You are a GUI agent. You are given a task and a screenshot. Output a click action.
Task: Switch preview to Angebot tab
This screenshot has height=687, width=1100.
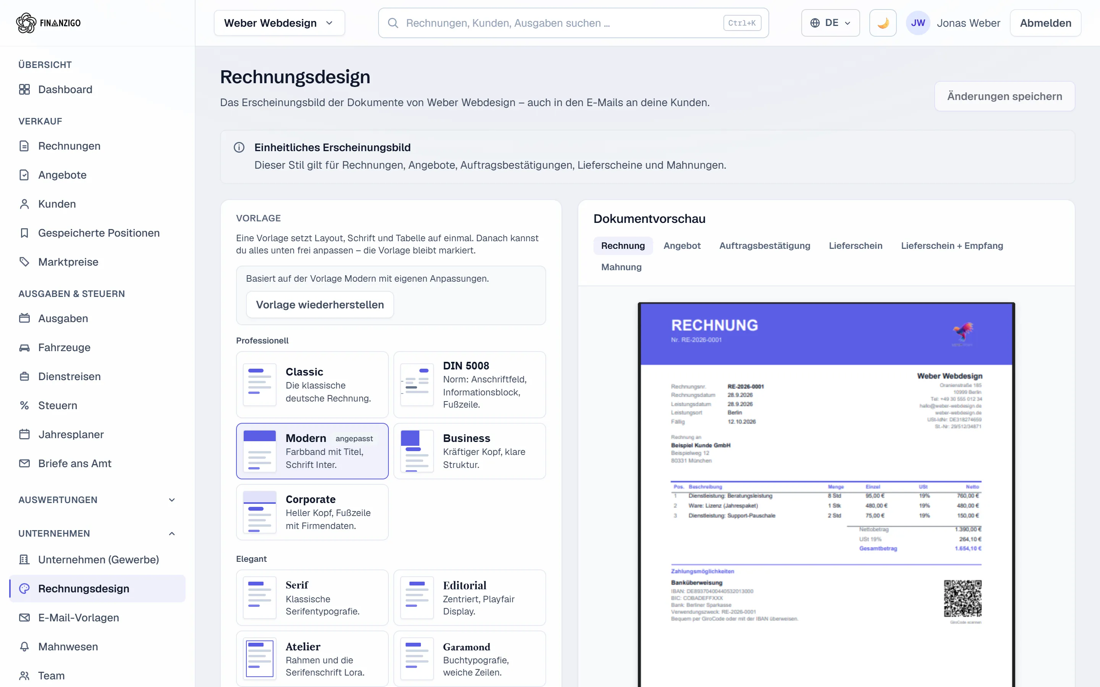tap(682, 246)
